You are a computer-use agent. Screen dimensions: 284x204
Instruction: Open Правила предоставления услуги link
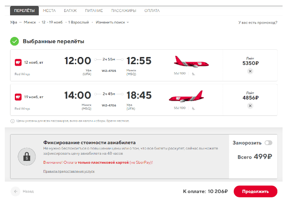pyautogui.click(x=69, y=171)
